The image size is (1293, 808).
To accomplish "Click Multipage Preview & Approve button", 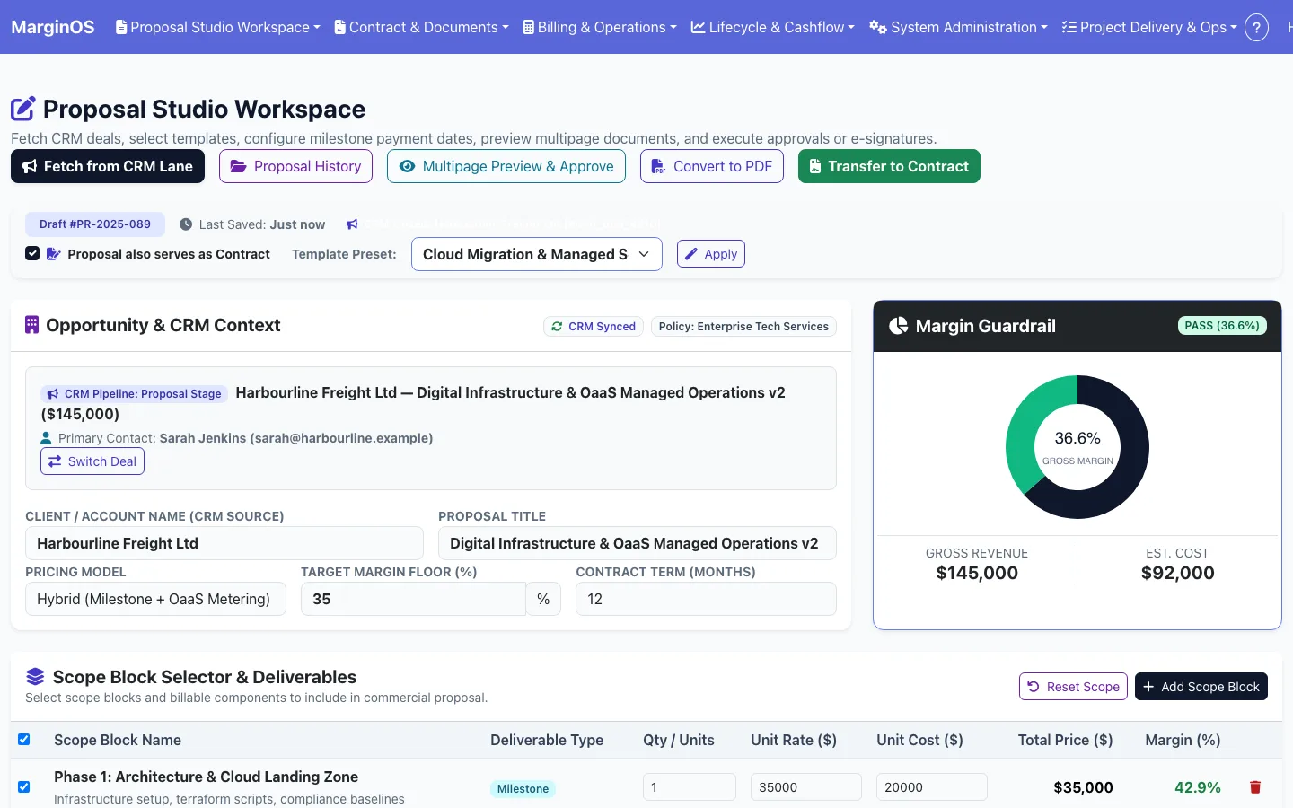I will coord(506,166).
